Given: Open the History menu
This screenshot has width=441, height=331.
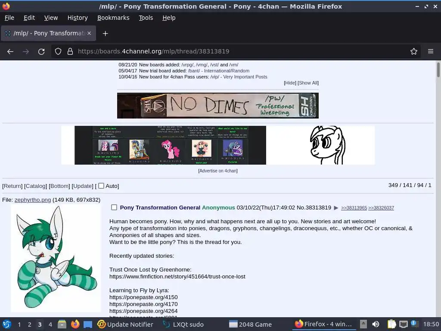Looking at the screenshot, I should [78, 18].
